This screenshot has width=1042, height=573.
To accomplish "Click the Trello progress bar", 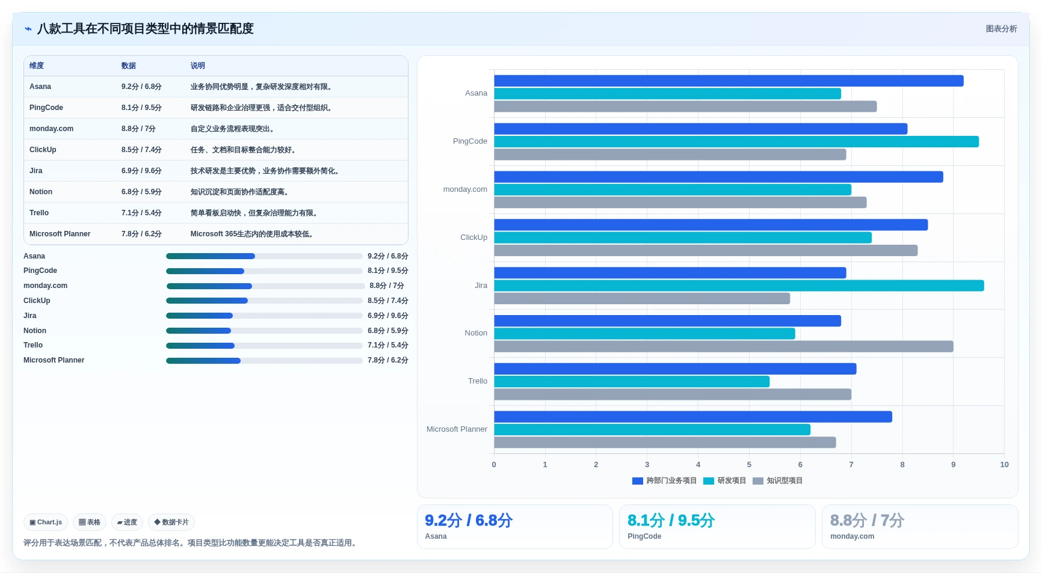I will 264,346.
